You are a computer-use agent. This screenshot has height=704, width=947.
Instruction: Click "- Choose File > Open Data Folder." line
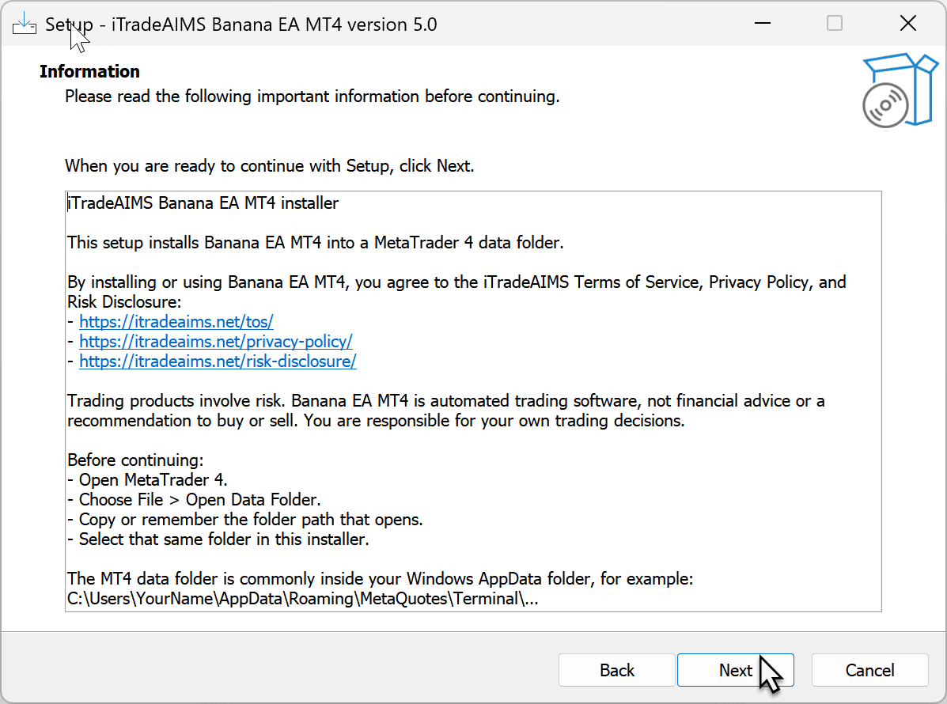(194, 500)
